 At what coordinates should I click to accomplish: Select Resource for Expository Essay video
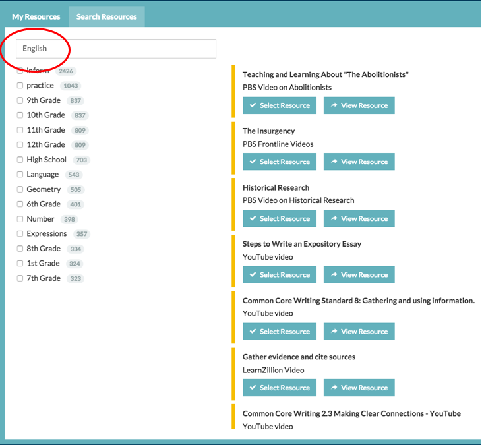(280, 275)
